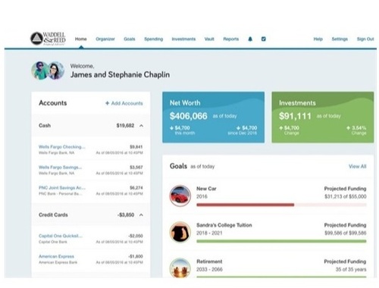
Task: Click the plus icon beside Add Accounts
Action: tap(107, 103)
